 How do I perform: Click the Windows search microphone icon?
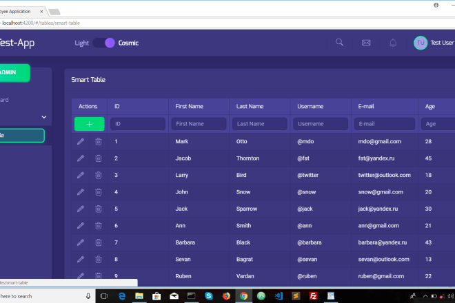coord(88,296)
